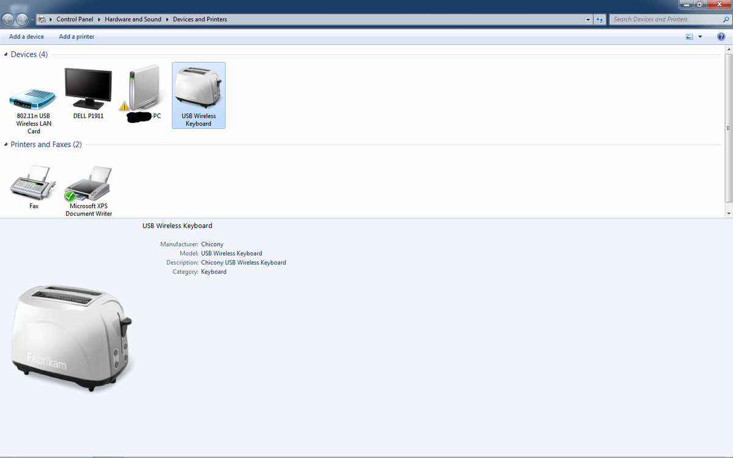Click the refresh button beside address bar

coord(600,20)
